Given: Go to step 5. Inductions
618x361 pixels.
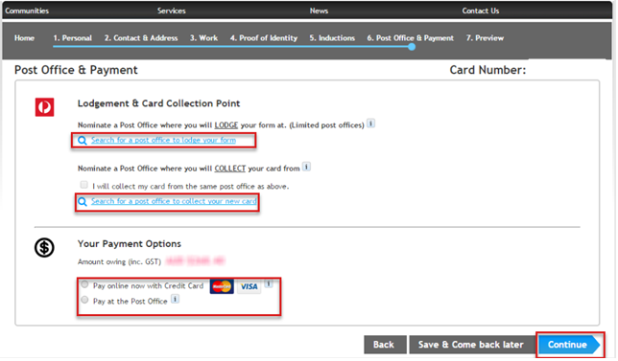Looking at the screenshot, I should click(x=332, y=38).
